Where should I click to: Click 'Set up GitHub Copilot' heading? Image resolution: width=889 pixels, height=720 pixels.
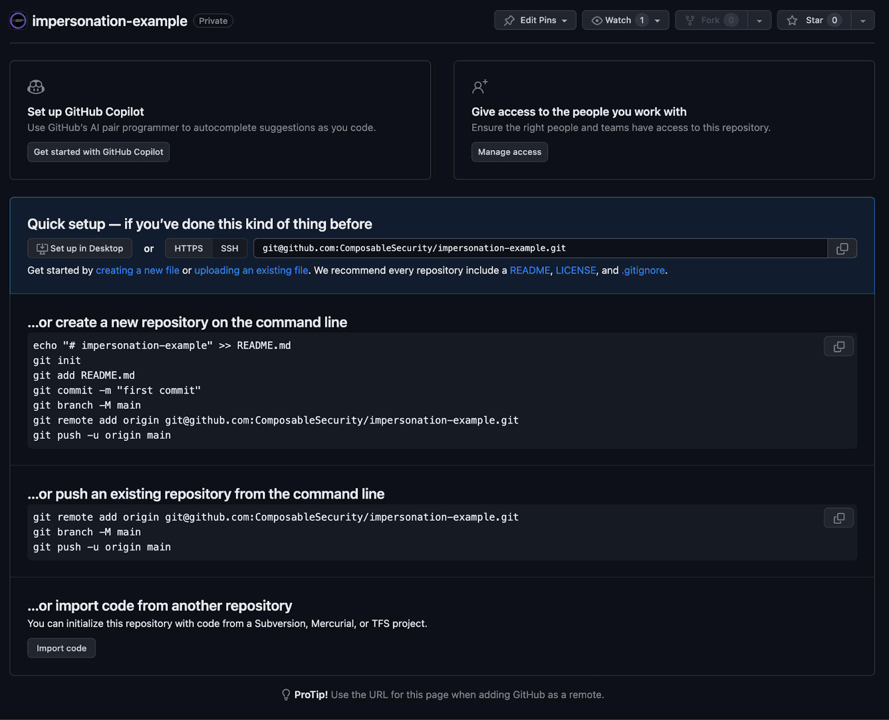86,112
